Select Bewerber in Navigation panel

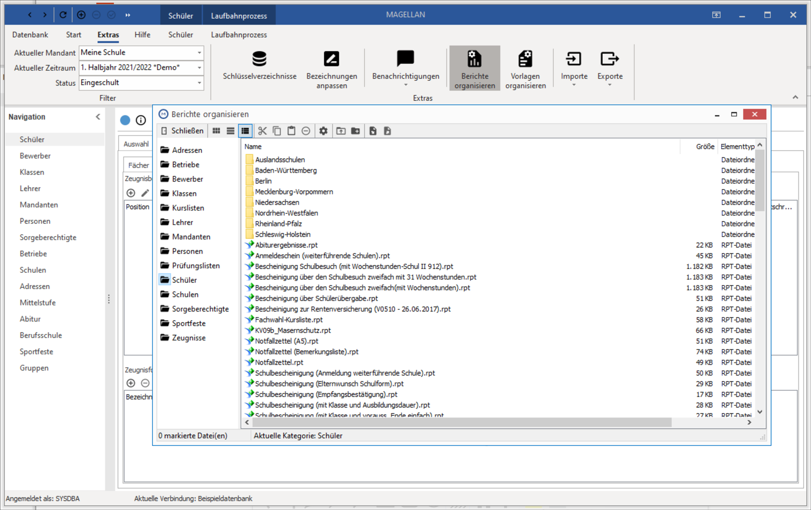pyautogui.click(x=35, y=156)
